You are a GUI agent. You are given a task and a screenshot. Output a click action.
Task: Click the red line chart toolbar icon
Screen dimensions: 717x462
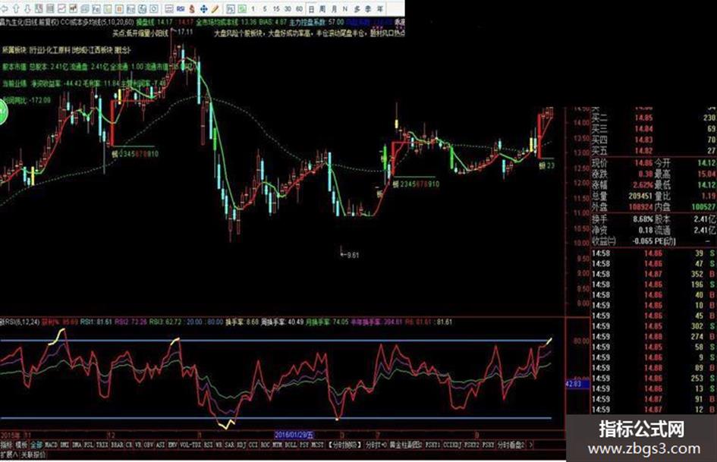pyautogui.click(x=61, y=8)
